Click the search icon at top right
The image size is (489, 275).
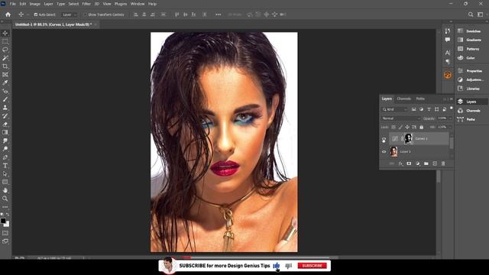471,15
